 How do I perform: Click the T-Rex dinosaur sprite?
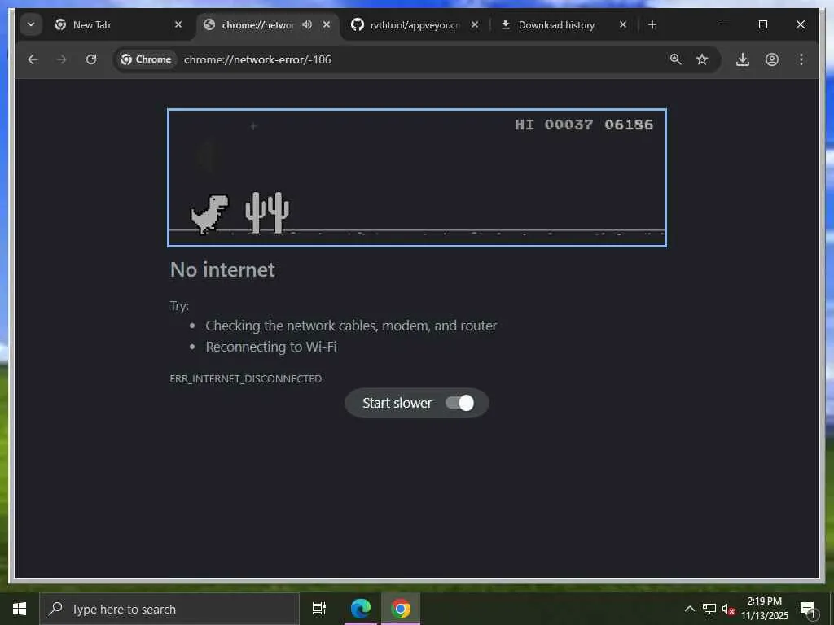[x=209, y=214]
